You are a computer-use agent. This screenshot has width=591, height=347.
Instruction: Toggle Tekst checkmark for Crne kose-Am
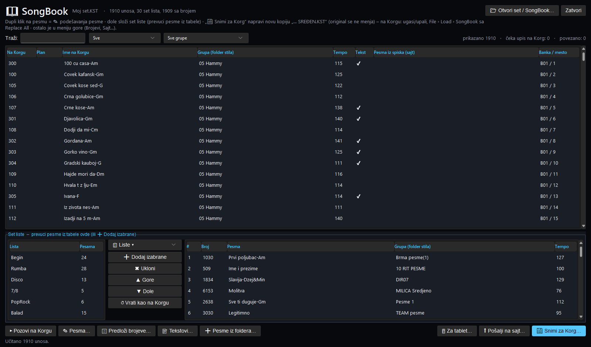point(358,108)
